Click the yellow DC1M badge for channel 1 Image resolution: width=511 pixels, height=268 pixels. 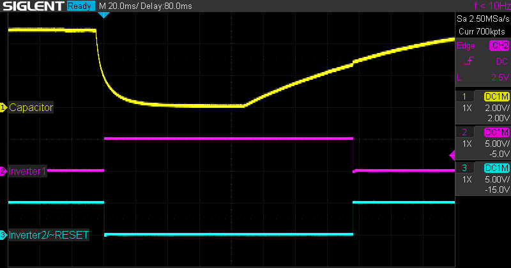click(496, 96)
